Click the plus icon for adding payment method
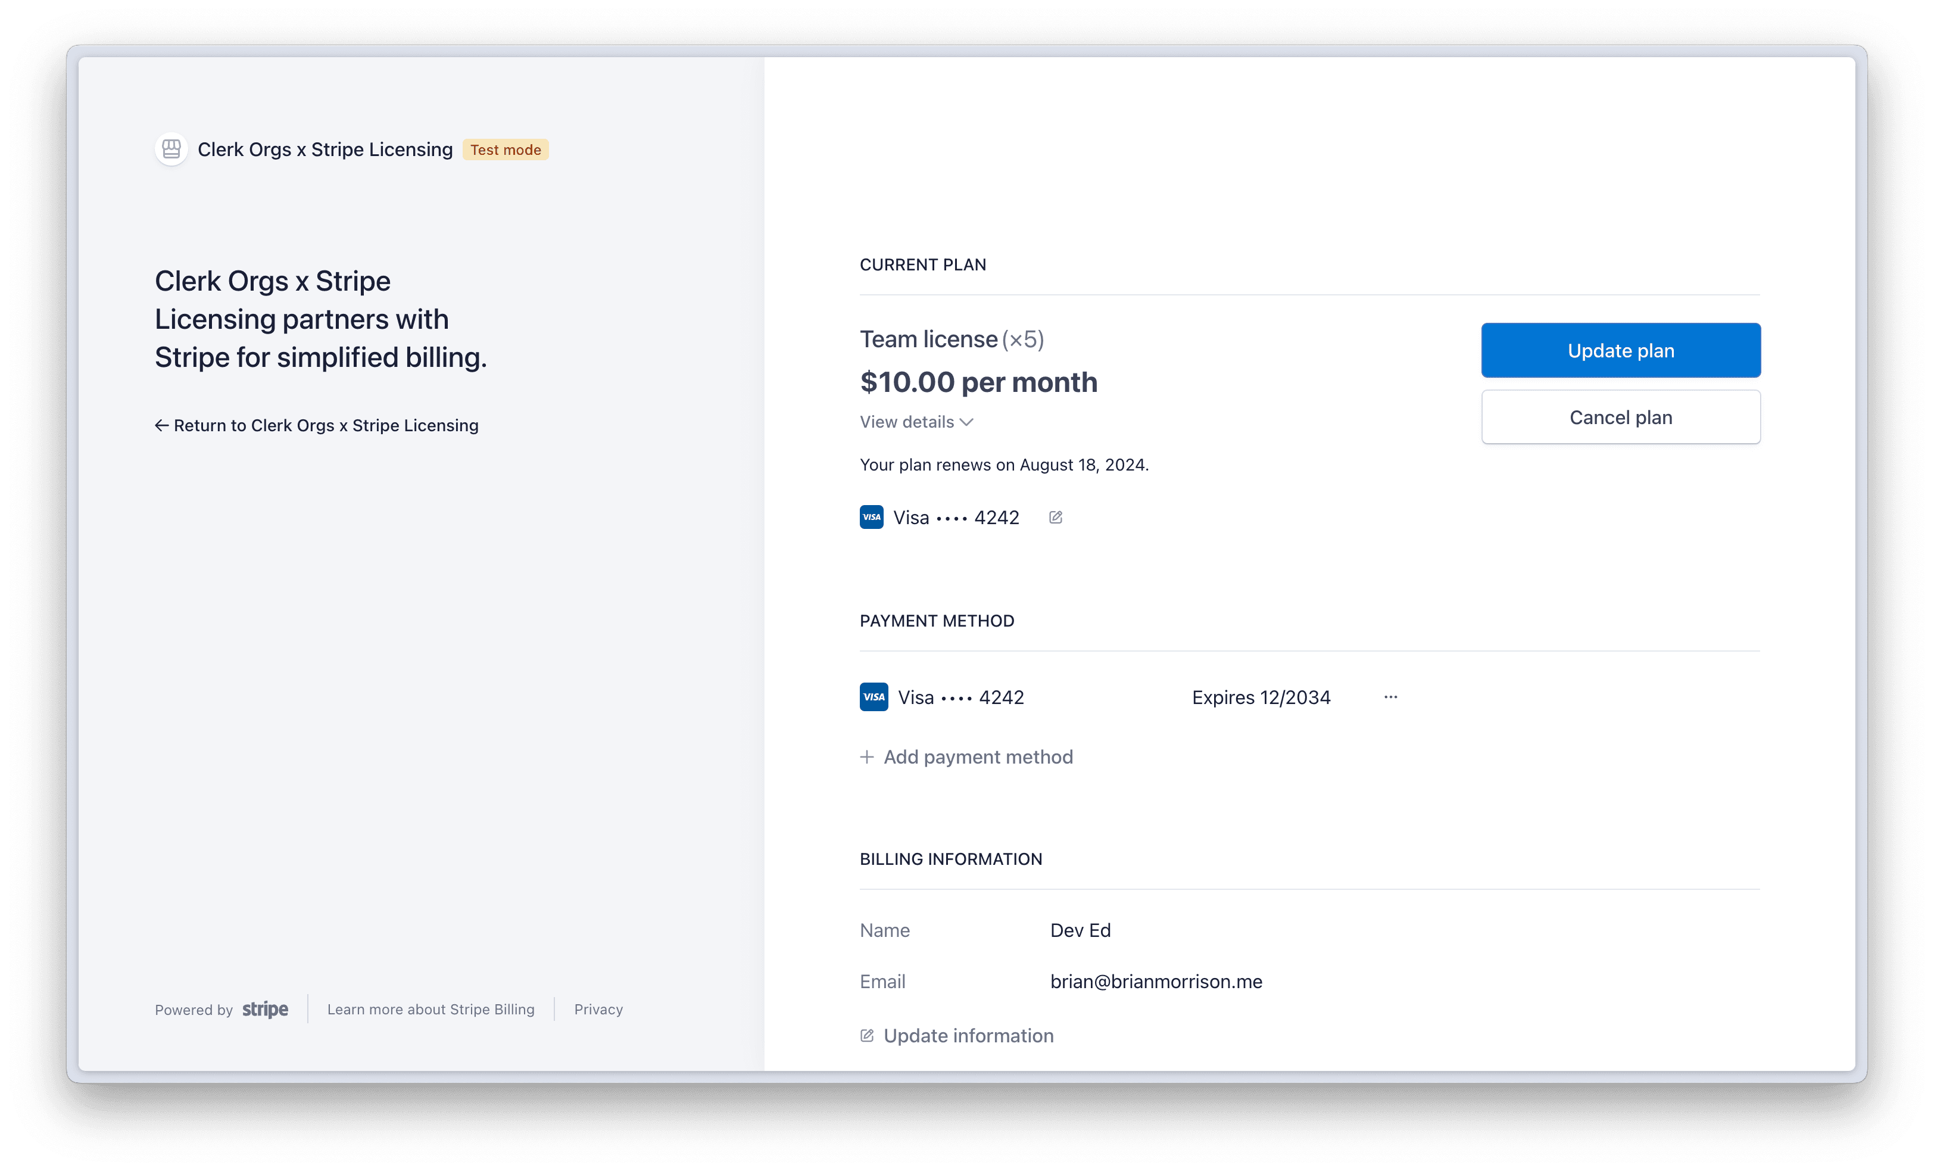1934x1171 pixels. 866,757
